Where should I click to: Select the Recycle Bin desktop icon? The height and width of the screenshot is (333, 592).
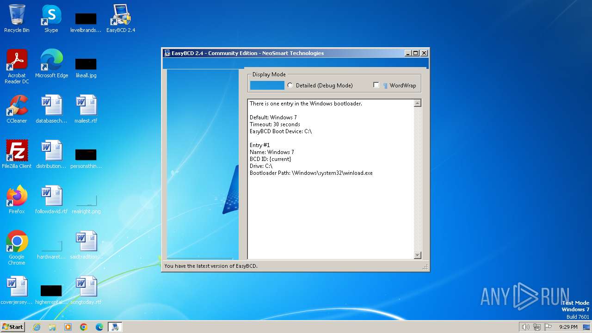(17, 18)
